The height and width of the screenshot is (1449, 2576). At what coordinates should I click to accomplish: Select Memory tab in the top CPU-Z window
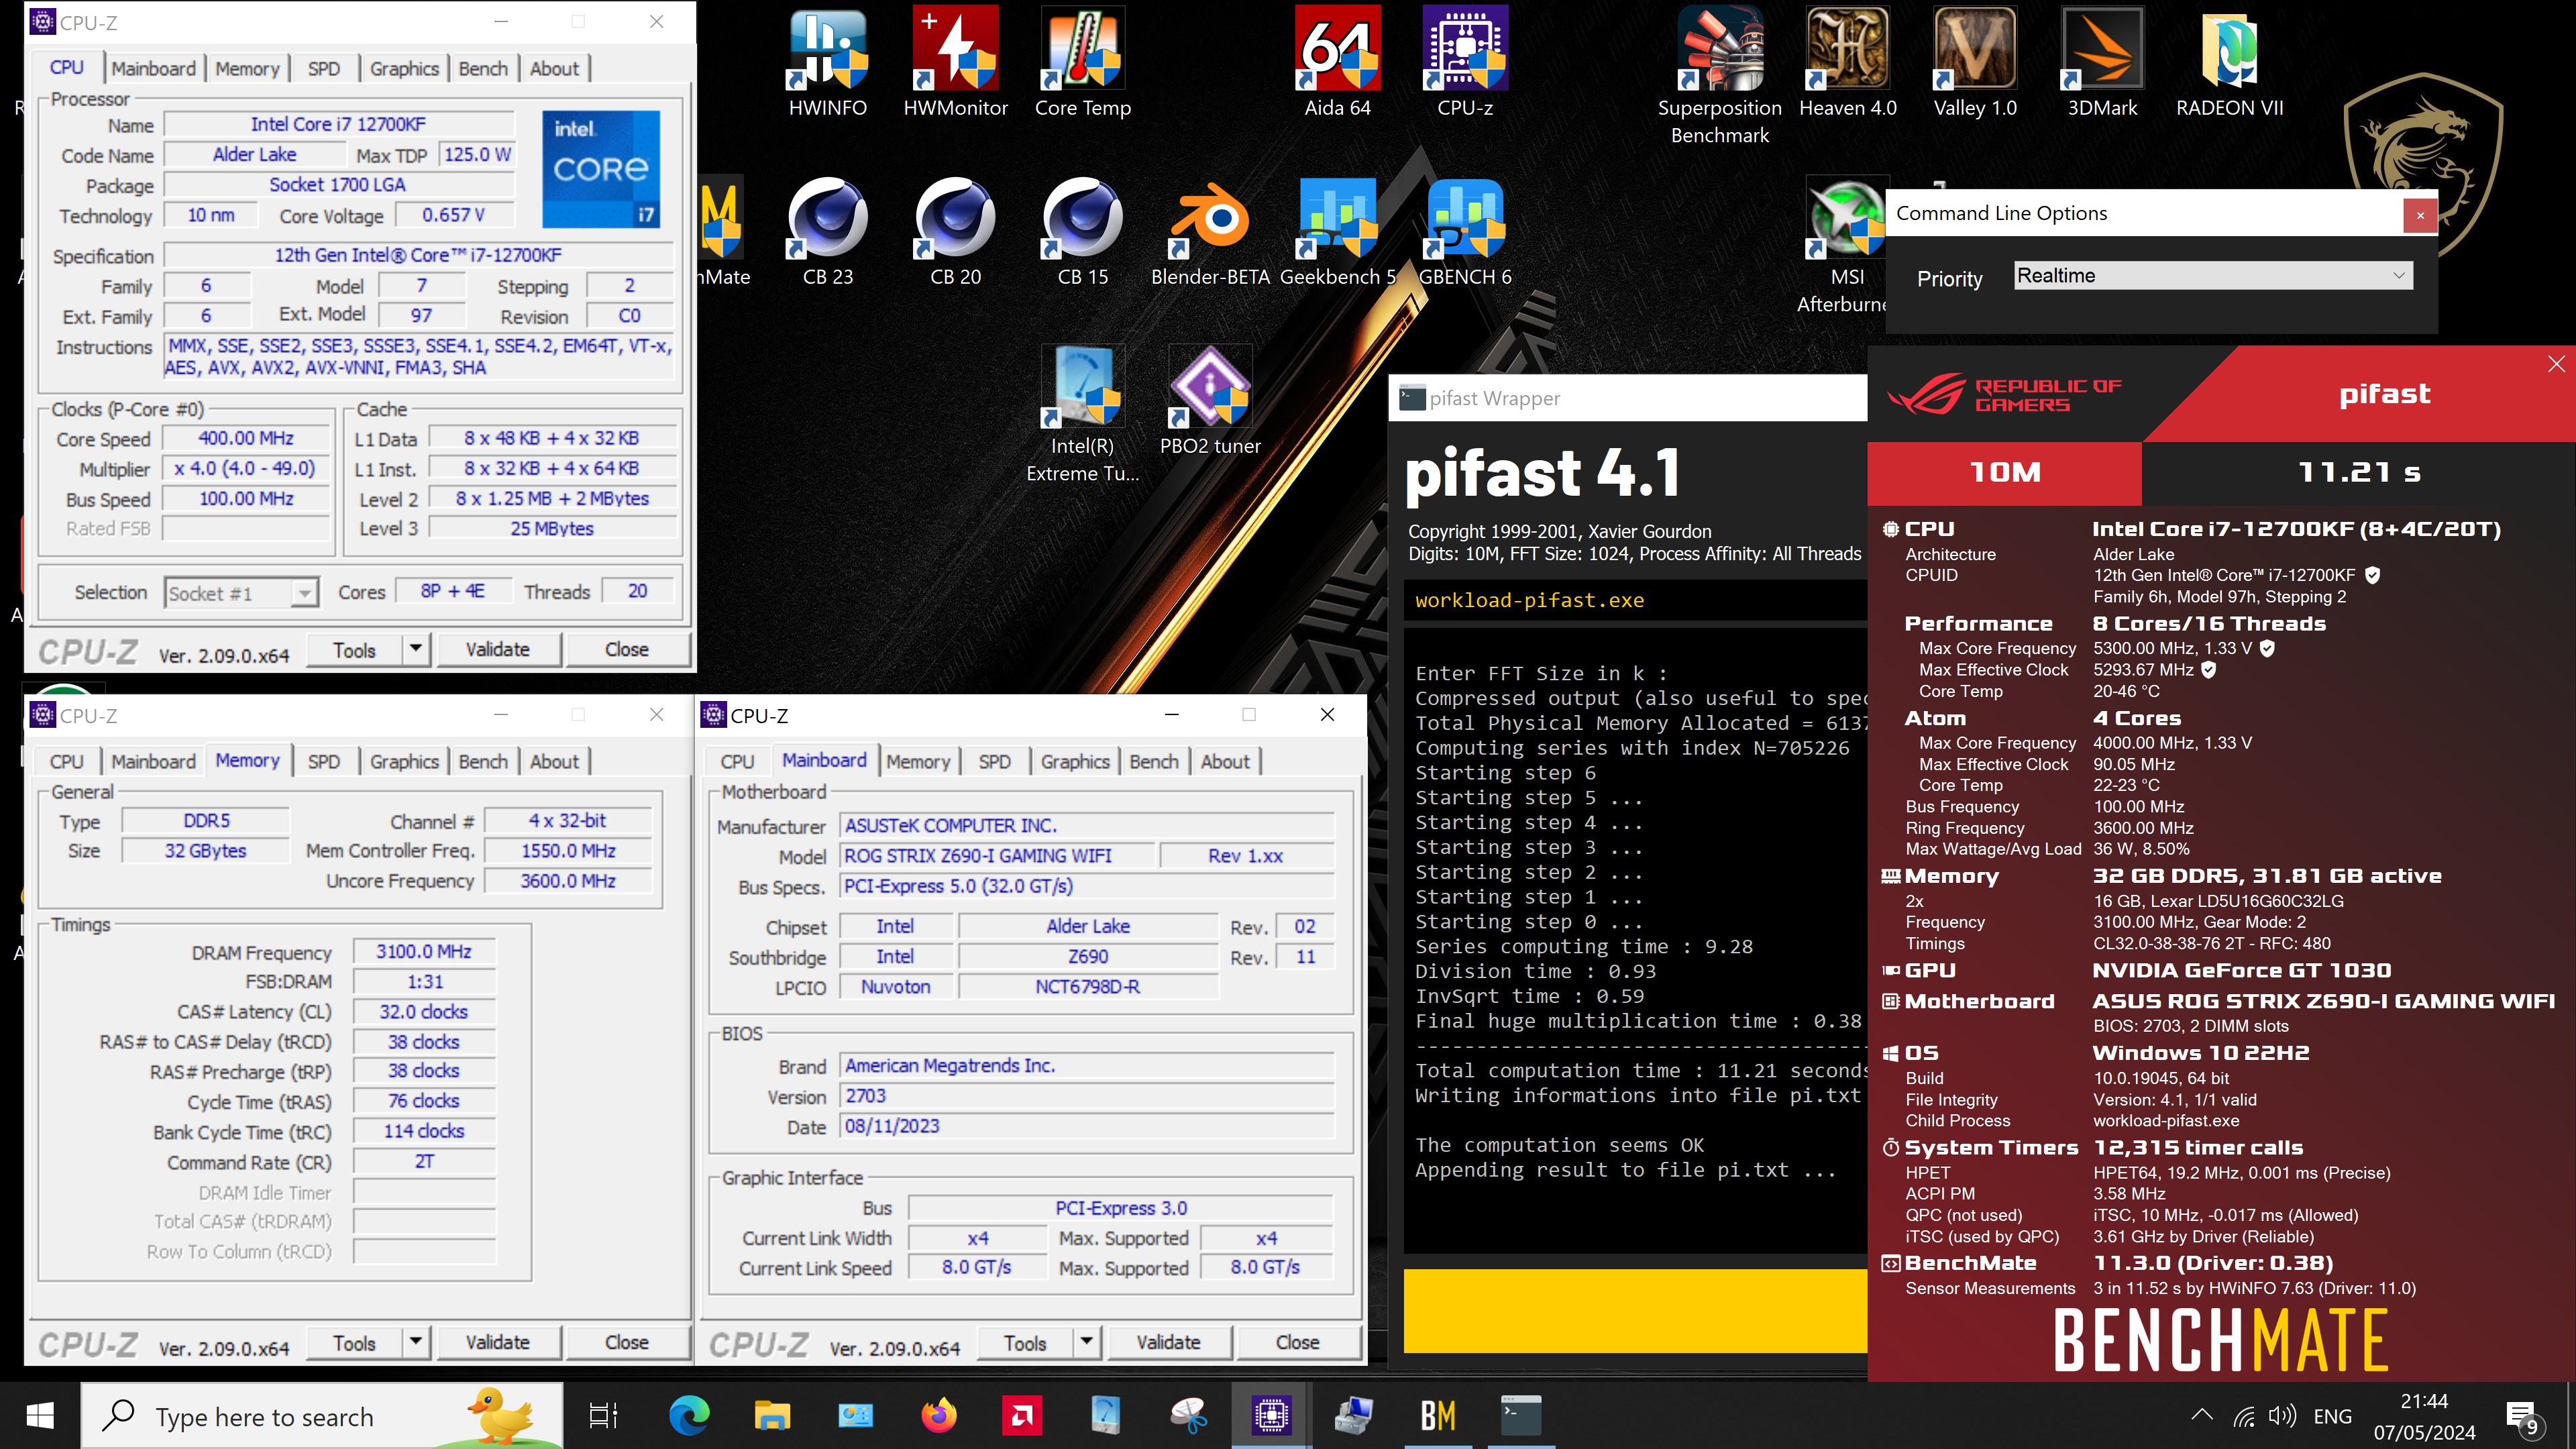pos(247,68)
